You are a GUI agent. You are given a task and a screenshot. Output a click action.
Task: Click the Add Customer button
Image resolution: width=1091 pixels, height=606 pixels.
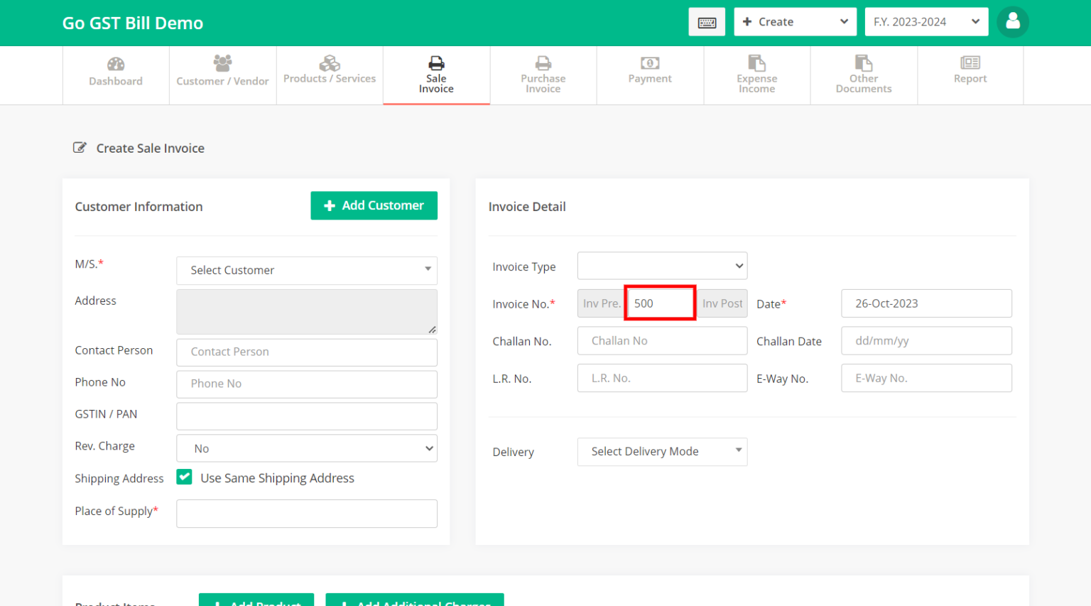[x=374, y=205]
